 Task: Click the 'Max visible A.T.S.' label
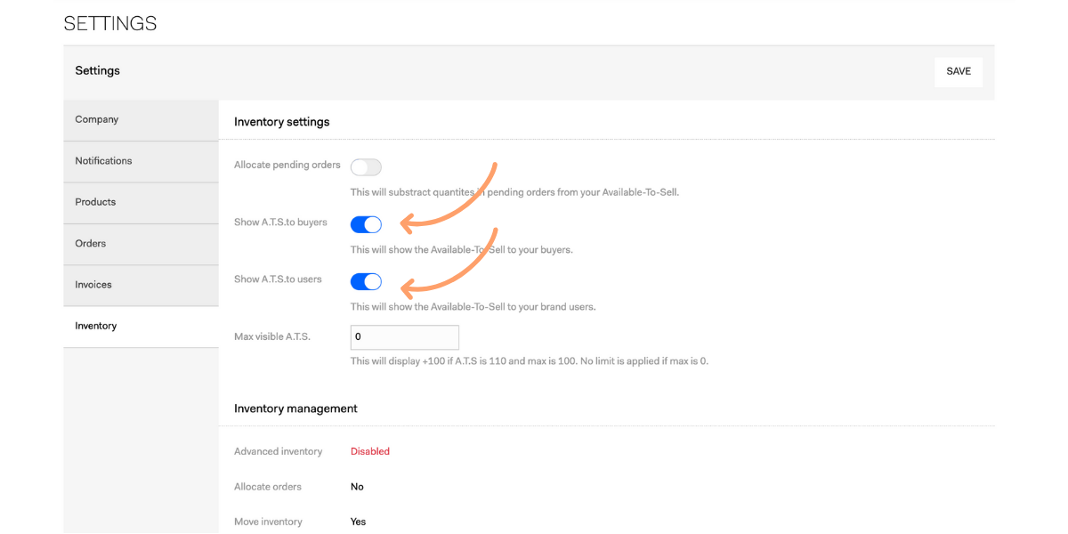[272, 336]
